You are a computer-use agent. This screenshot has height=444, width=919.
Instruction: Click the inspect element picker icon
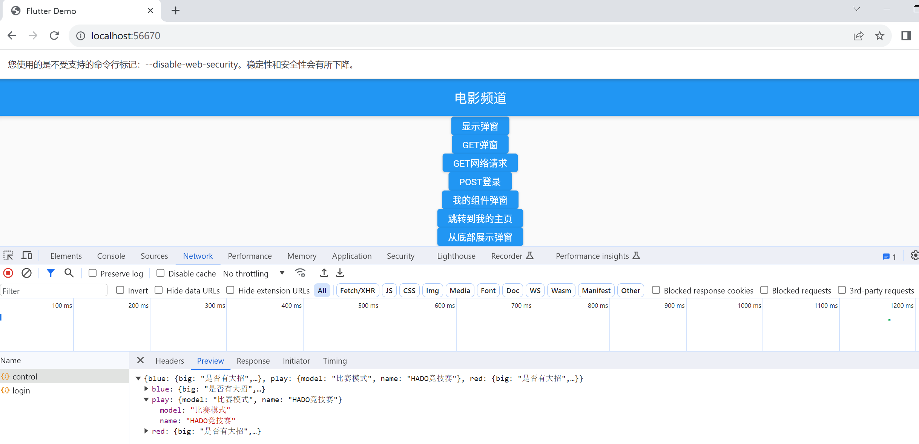pyautogui.click(x=8, y=256)
